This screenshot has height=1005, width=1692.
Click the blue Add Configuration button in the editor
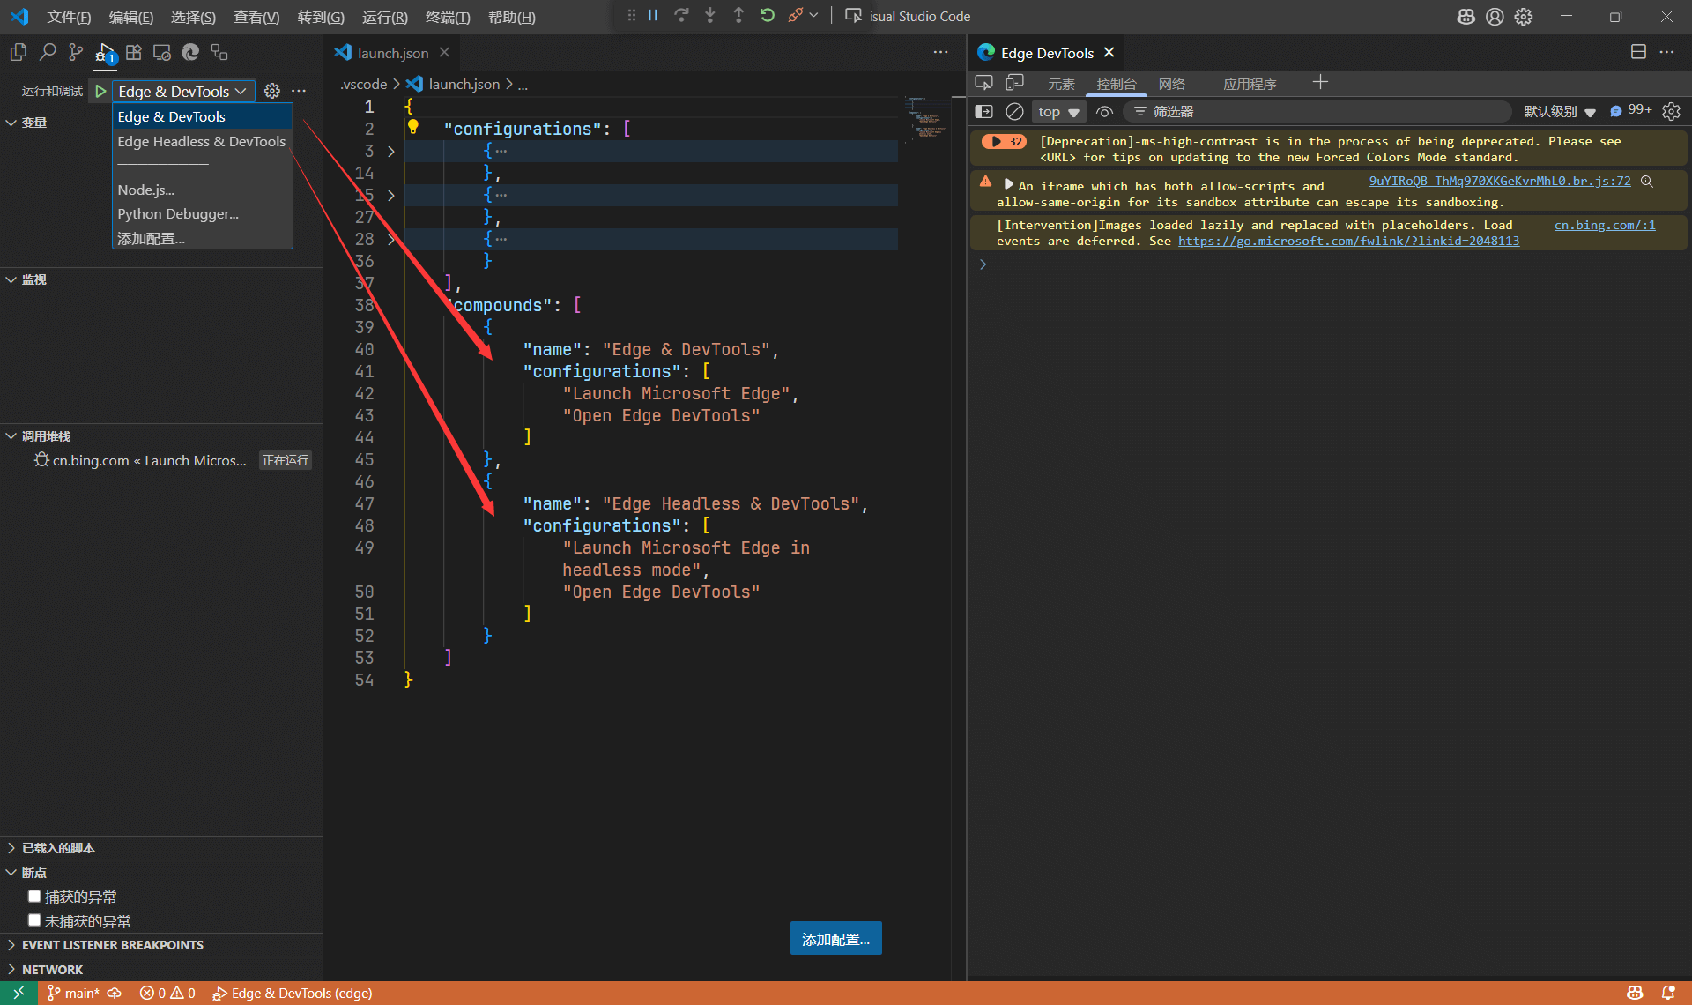coord(835,939)
